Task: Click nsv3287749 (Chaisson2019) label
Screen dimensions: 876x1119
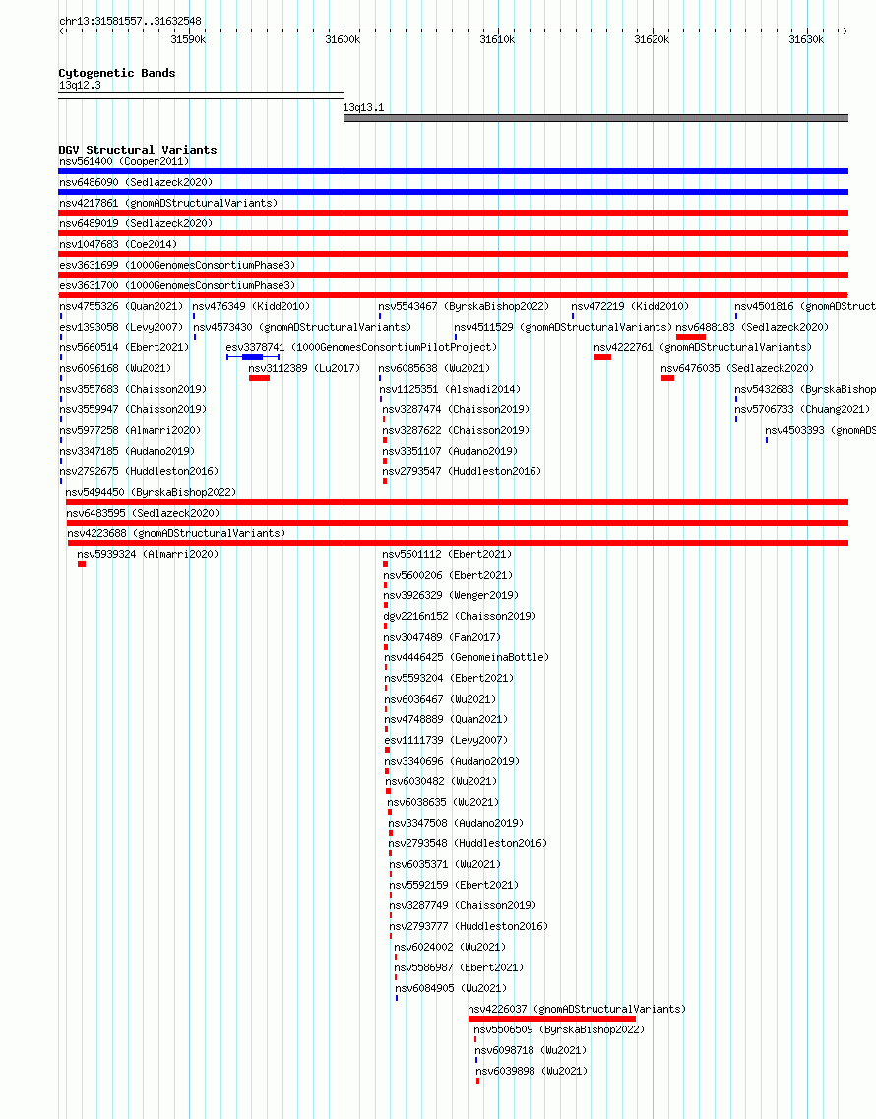Action: click(463, 906)
